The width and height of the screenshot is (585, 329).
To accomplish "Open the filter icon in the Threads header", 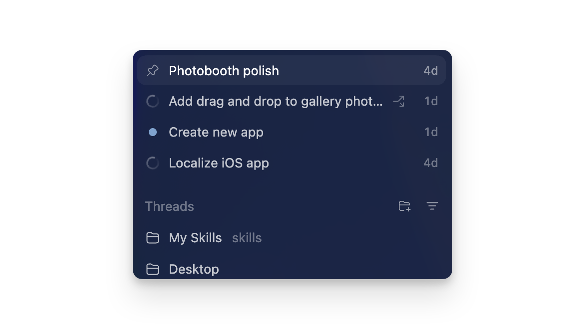I will [x=432, y=206].
